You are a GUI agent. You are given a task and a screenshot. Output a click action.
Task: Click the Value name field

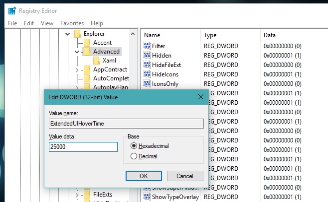click(x=126, y=124)
